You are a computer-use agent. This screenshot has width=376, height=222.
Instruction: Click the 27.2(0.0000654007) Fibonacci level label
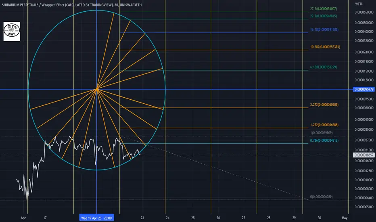[323, 8]
